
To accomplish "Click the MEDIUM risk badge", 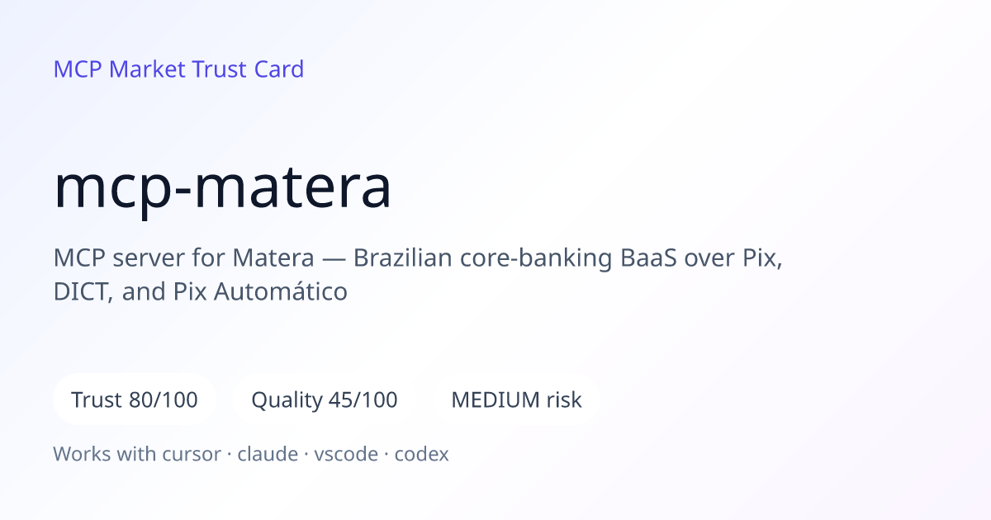I will click(x=516, y=400).
